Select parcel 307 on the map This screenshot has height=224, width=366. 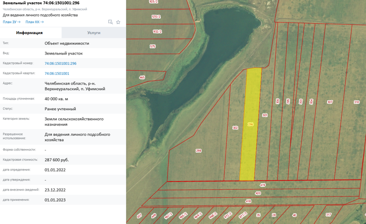click(330, 102)
